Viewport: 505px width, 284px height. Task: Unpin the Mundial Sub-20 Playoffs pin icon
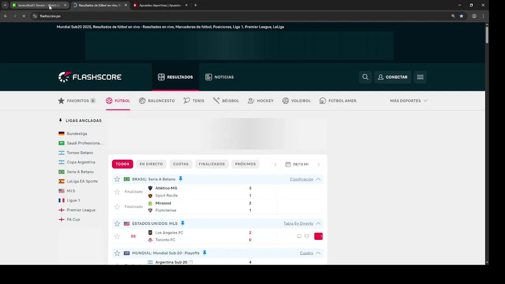(204, 253)
